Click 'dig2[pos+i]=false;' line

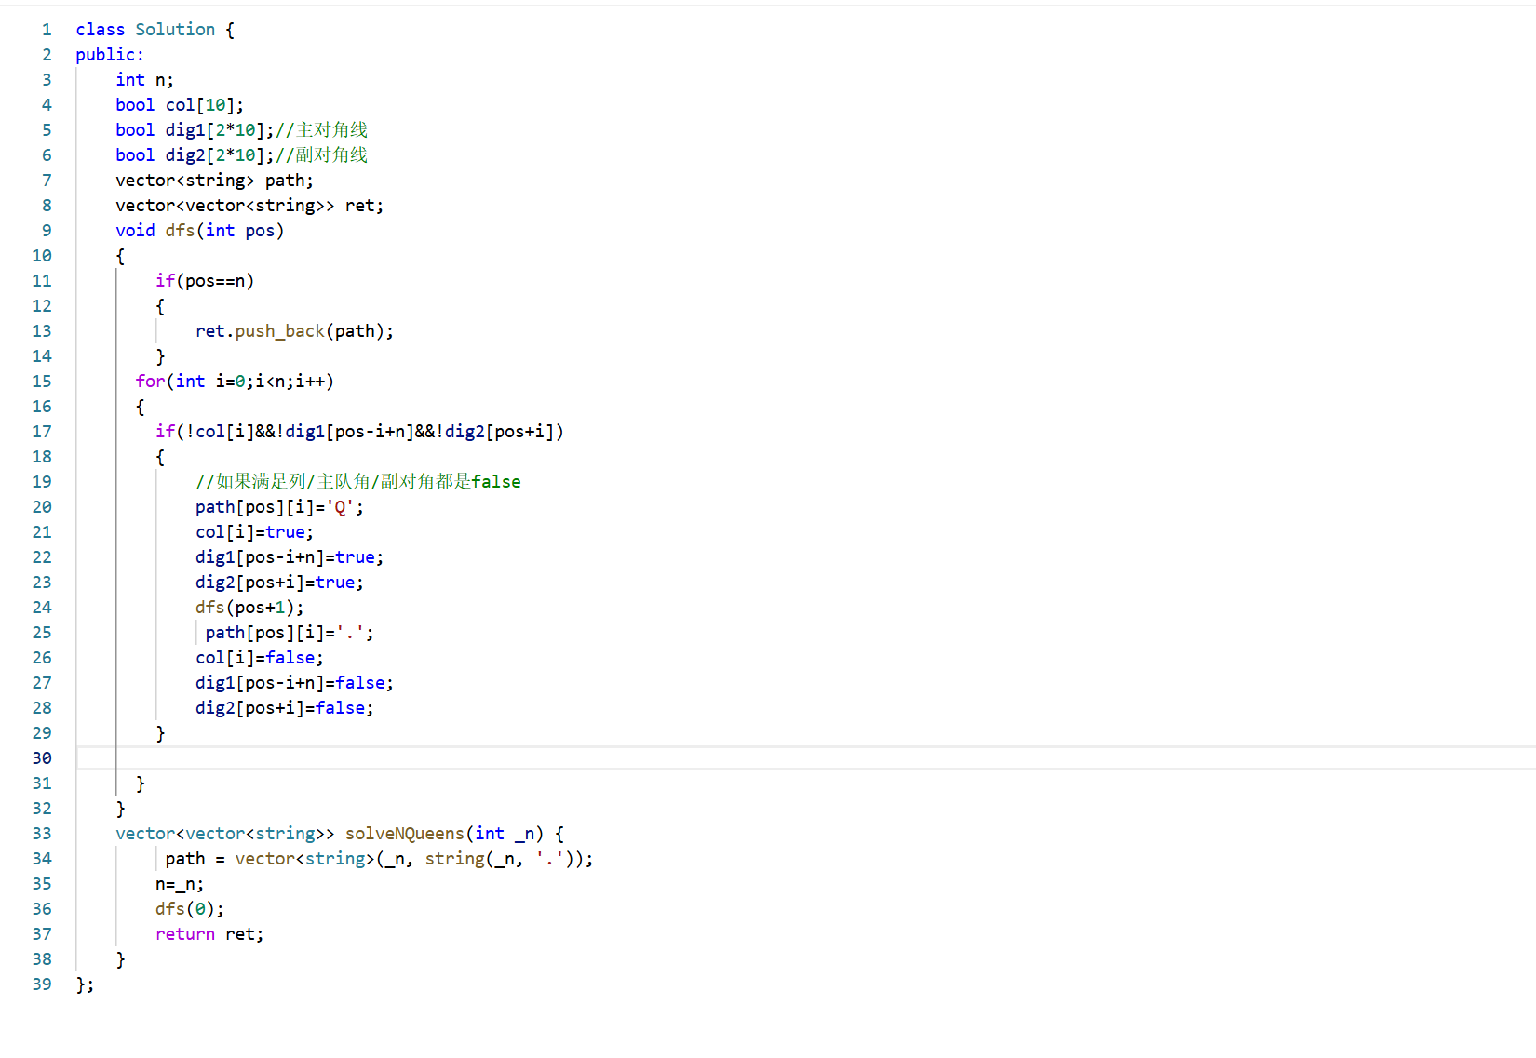pos(284,708)
